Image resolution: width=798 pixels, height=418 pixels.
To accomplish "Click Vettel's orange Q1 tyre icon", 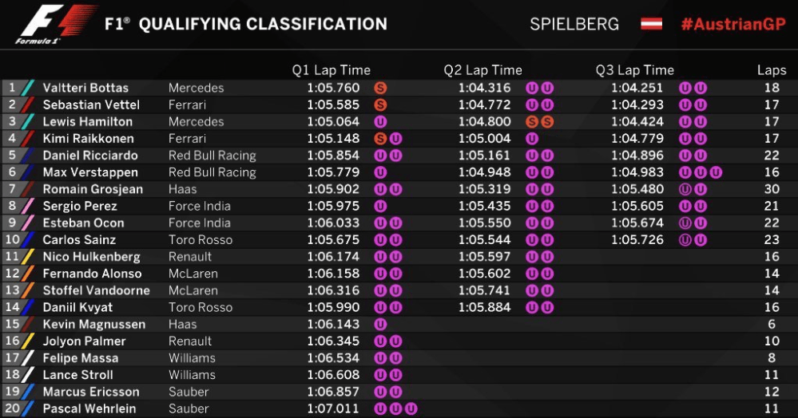I will (x=380, y=104).
